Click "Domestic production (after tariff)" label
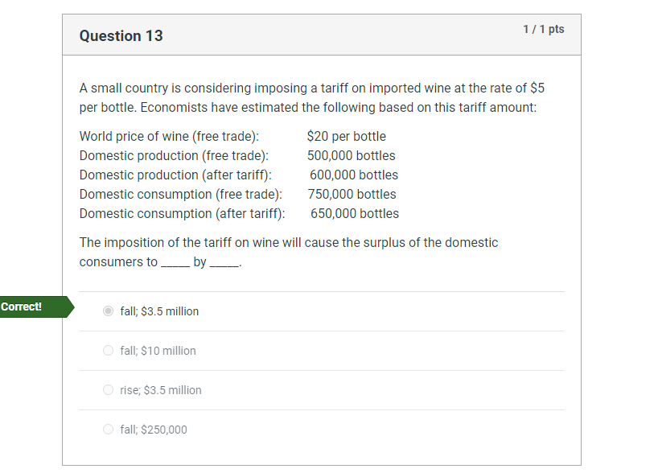 (x=175, y=175)
